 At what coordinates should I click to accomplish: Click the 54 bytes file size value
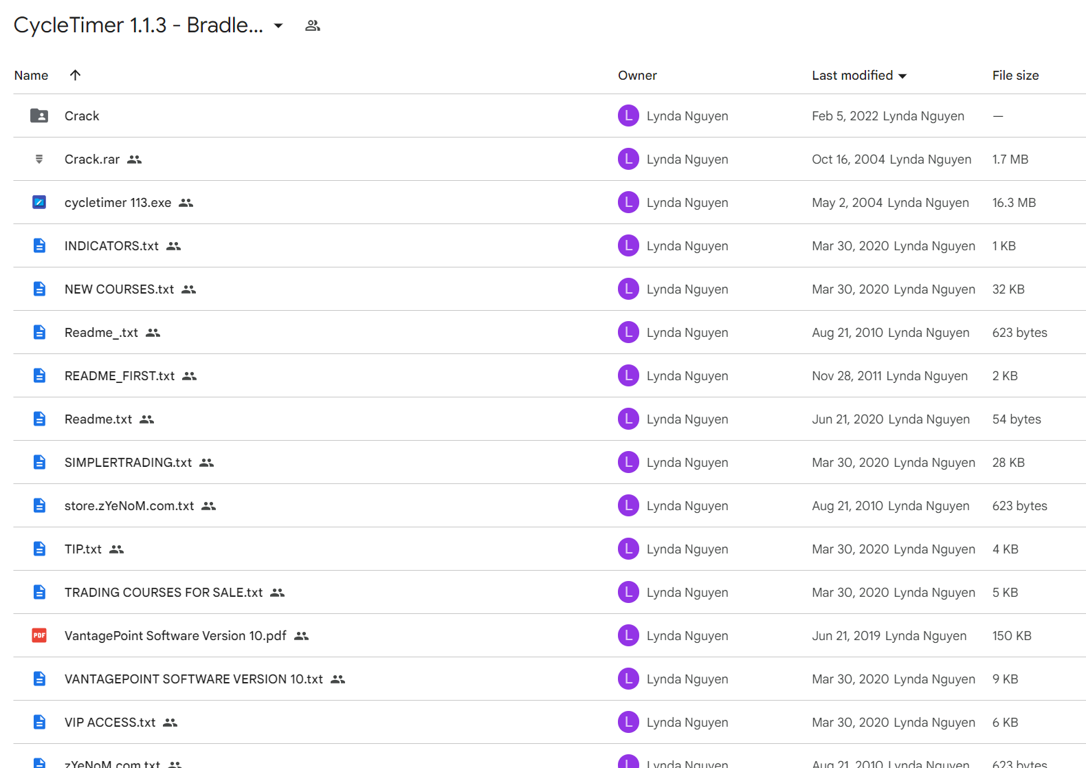coord(1017,419)
